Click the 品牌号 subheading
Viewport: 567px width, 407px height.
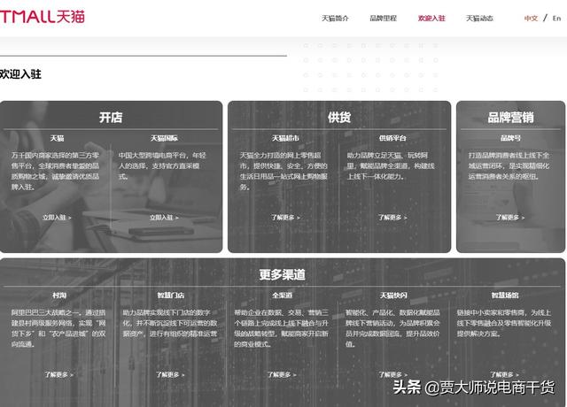point(510,138)
